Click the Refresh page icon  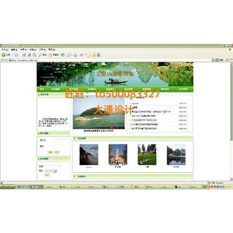click(29, 55)
